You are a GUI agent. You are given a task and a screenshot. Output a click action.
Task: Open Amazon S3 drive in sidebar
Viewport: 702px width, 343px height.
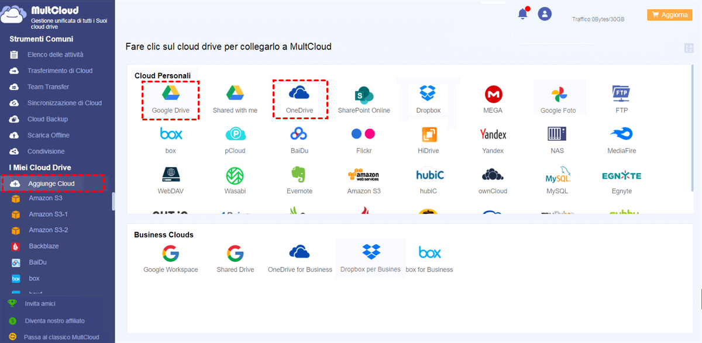pos(46,198)
